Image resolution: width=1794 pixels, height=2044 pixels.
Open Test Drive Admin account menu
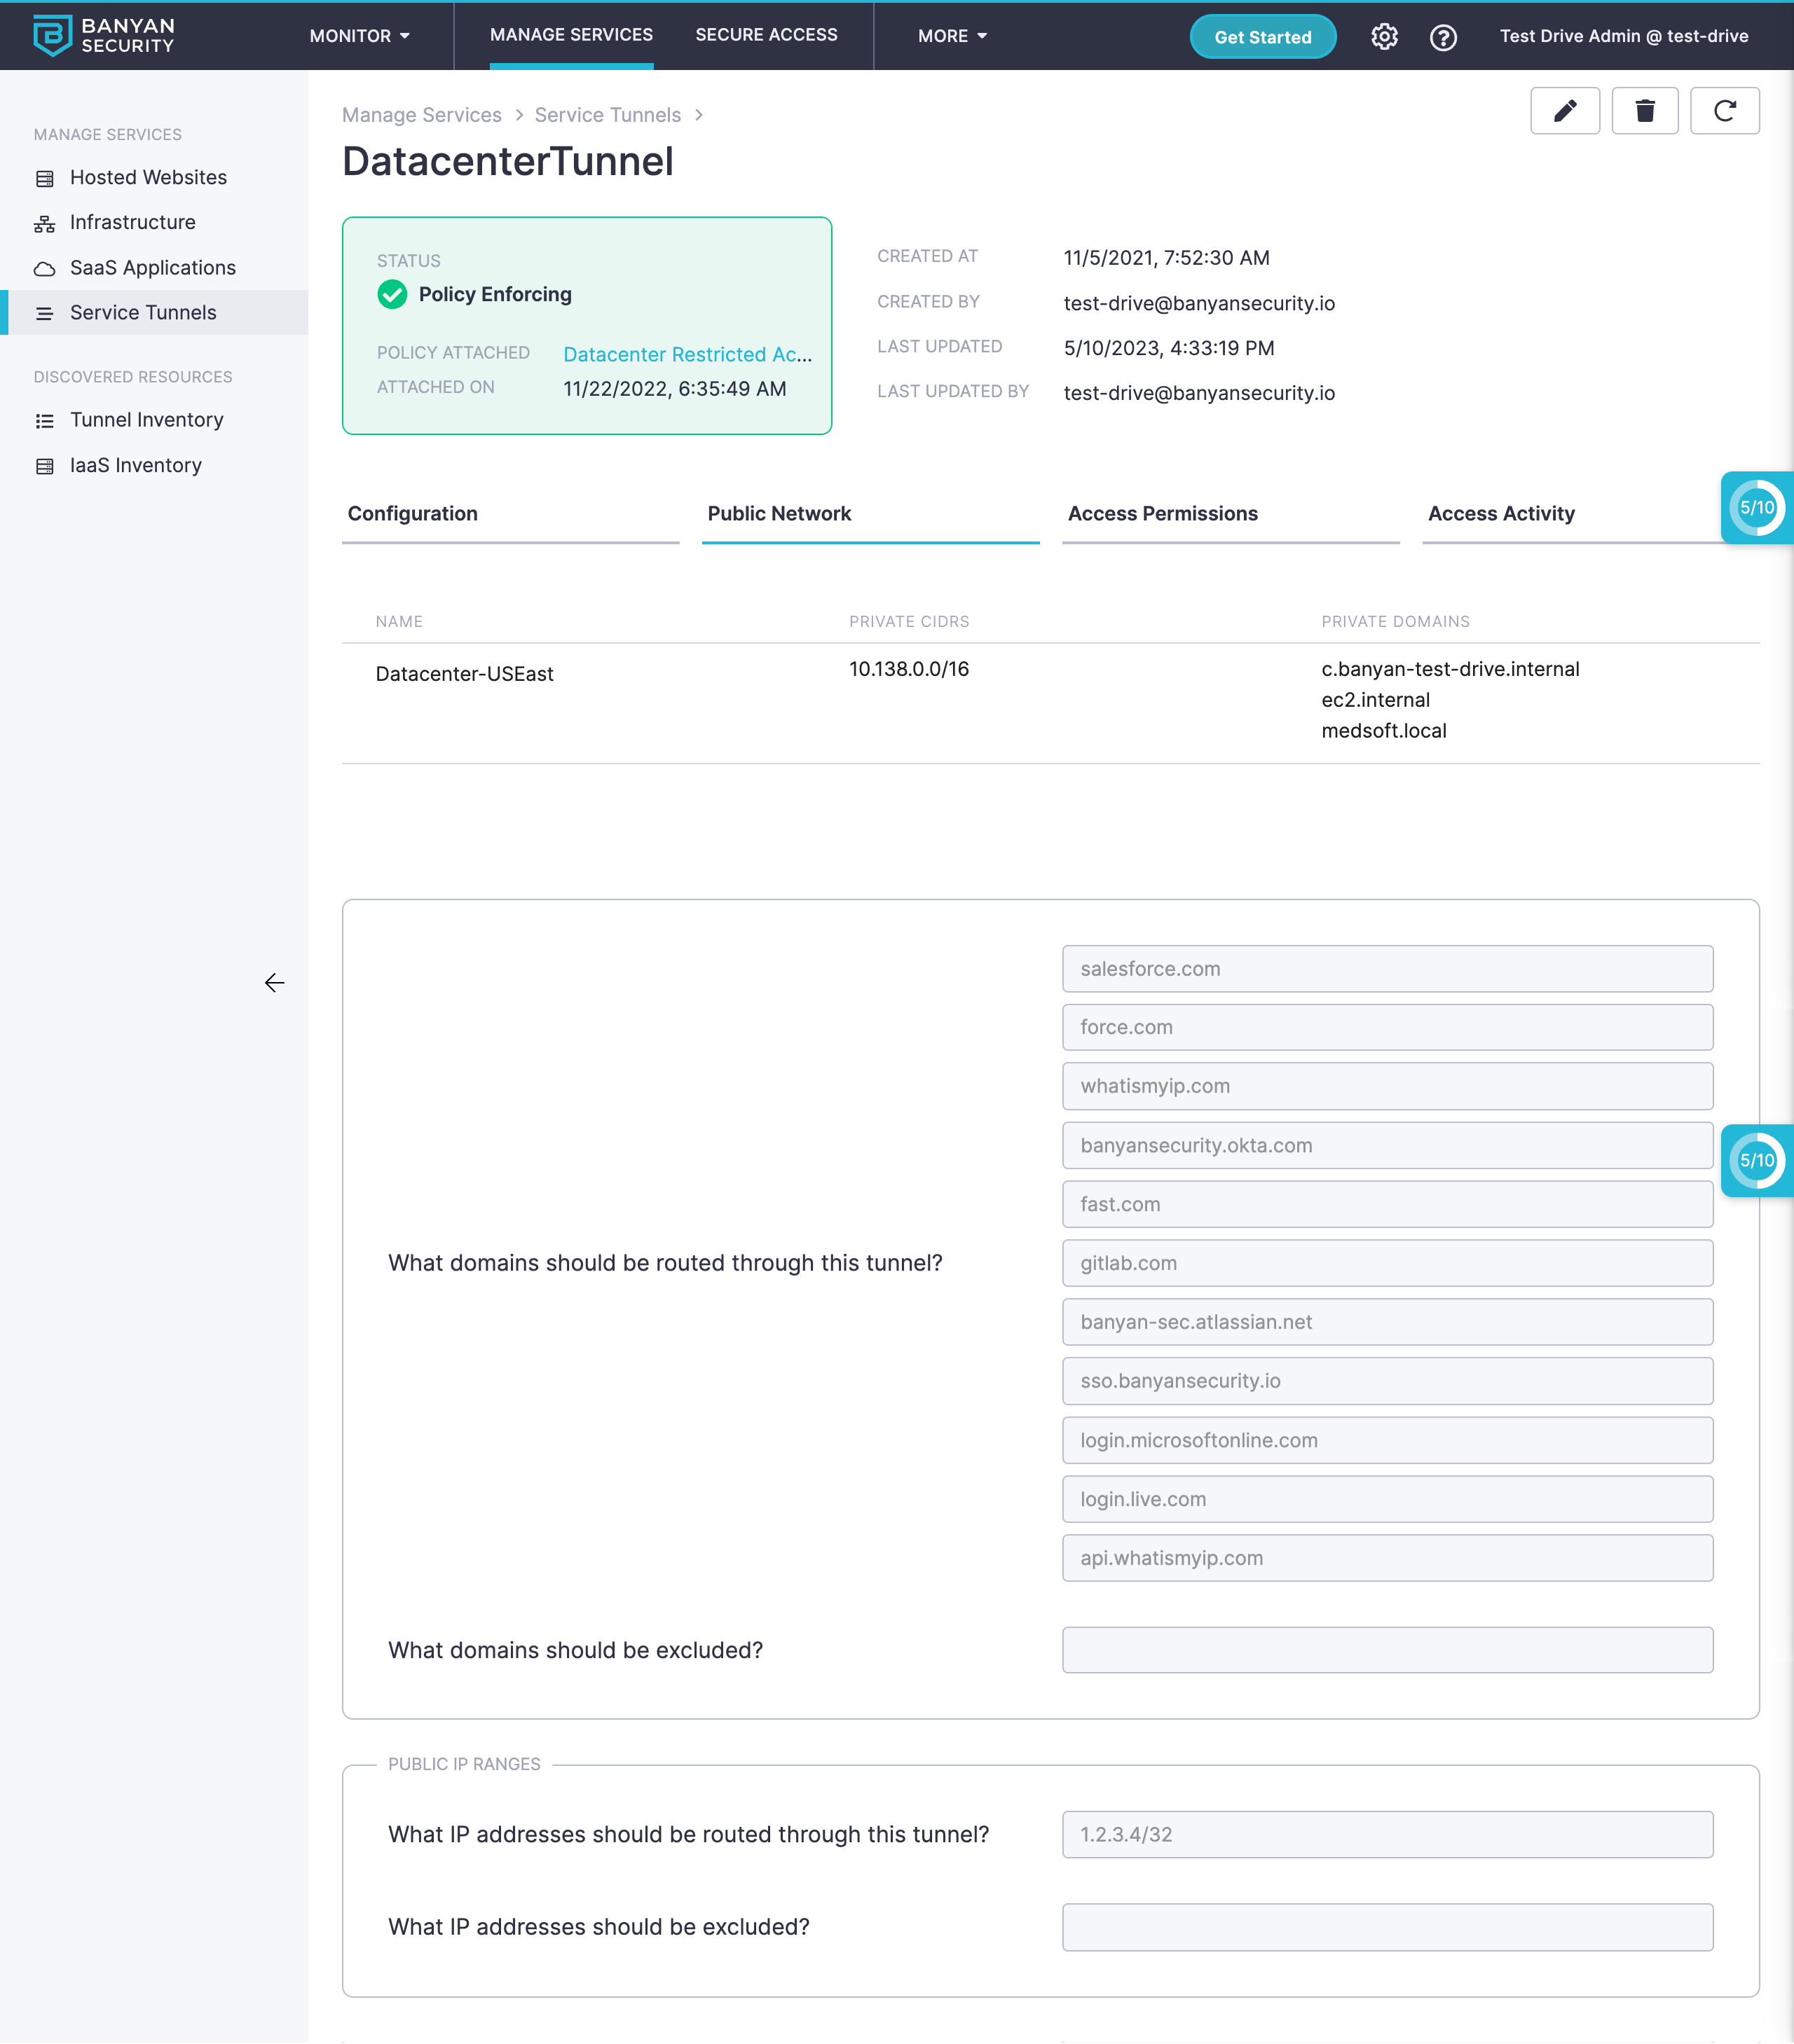point(1623,36)
